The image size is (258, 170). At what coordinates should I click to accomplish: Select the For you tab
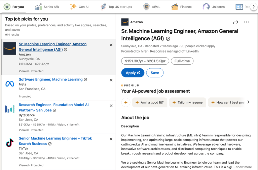pyautogui.click(x=14, y=7)
